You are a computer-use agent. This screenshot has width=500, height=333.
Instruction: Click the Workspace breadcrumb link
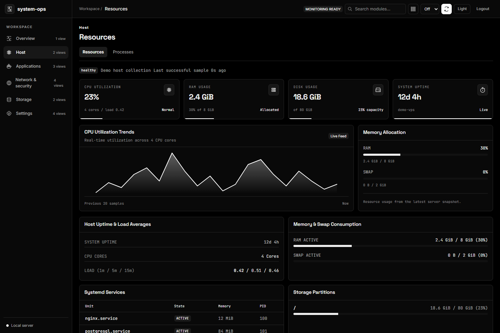(89, 9)
